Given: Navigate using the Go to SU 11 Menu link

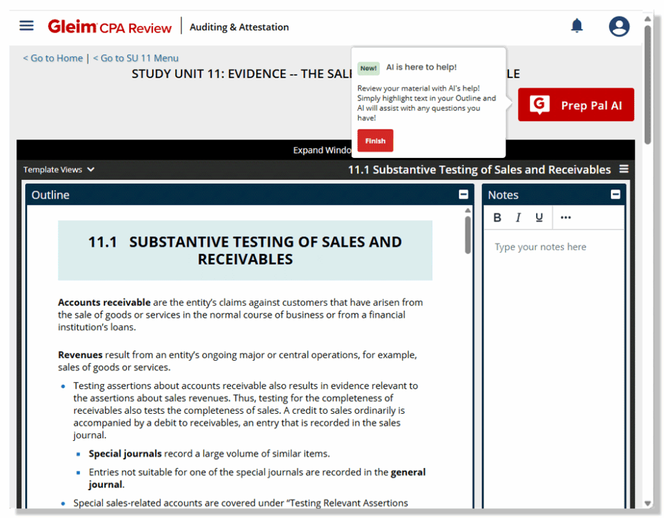Looking at the screenshot, I should [136, 58].
